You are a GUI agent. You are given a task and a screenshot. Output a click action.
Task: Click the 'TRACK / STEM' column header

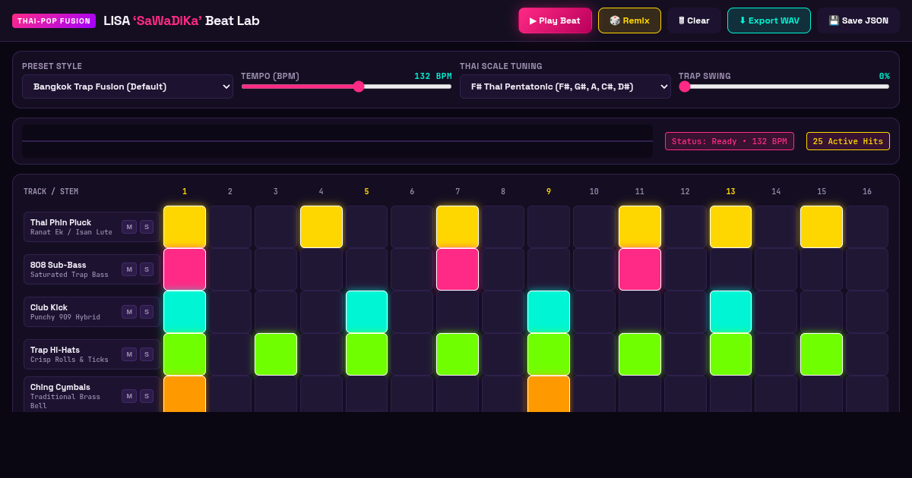pos(51,191)
